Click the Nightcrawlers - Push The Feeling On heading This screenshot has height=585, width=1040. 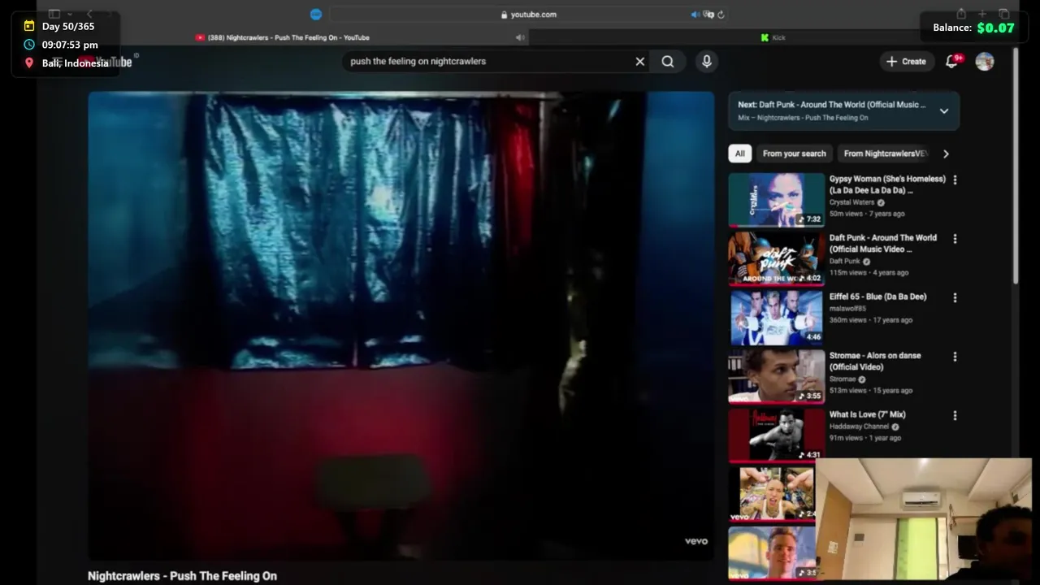point(182,575)
